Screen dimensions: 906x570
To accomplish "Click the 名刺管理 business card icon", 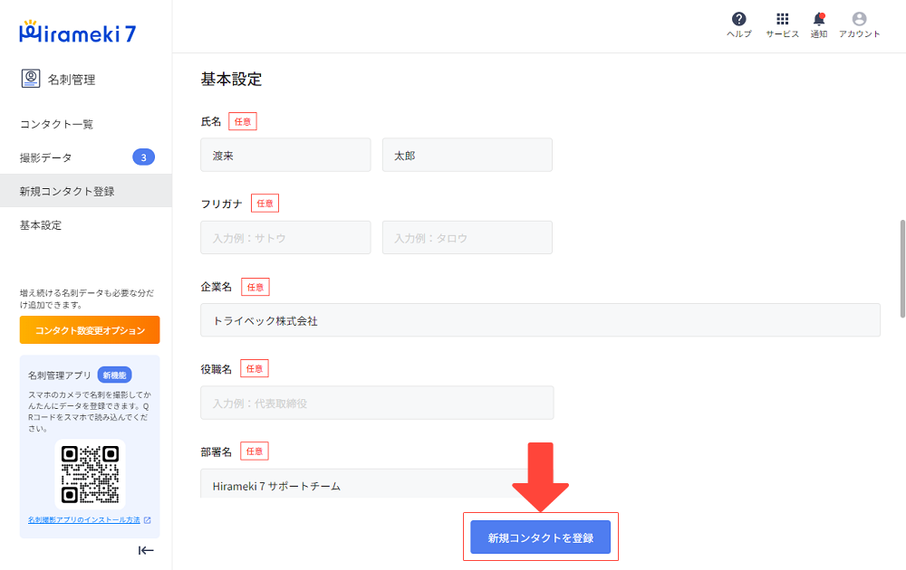I will point(31,79).
